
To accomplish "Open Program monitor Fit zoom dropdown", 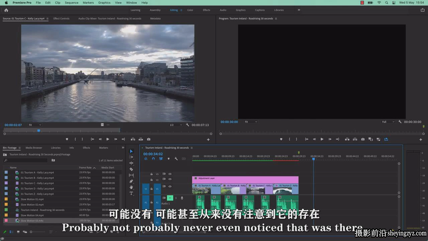I will pyautogui.click(x=251, y=122).
